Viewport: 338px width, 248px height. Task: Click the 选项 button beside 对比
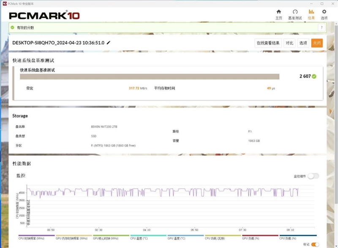coord(303,43)
